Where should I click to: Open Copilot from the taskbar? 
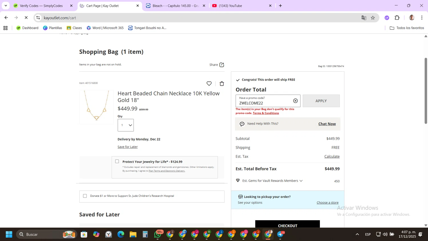pos(96,234)
